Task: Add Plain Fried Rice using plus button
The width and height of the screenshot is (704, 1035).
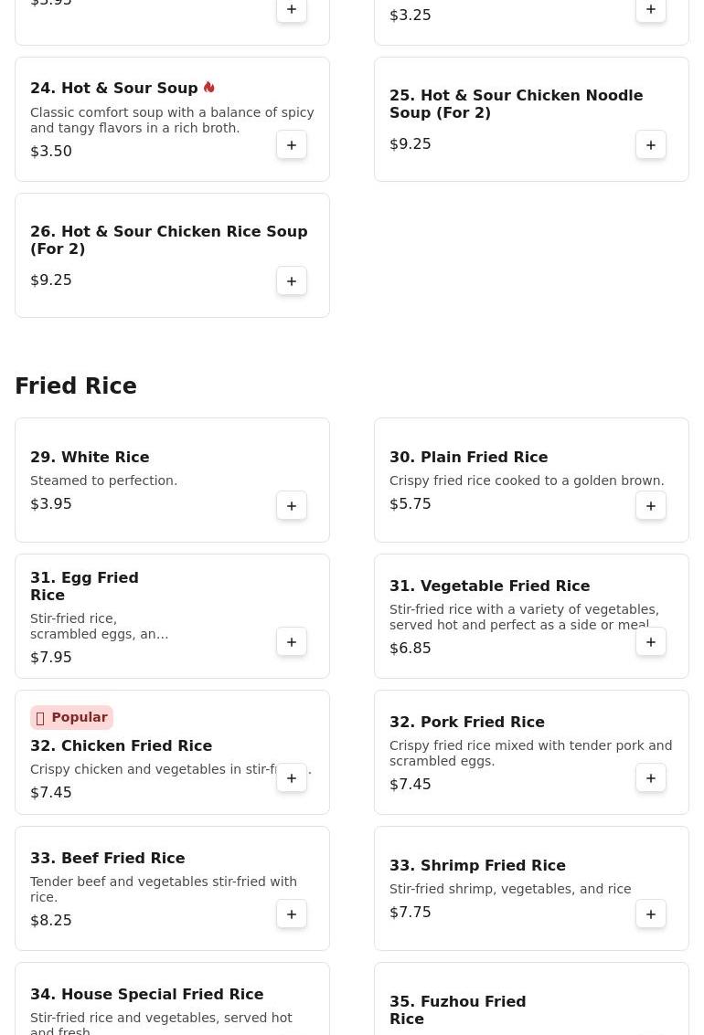Action: (650, 505)
